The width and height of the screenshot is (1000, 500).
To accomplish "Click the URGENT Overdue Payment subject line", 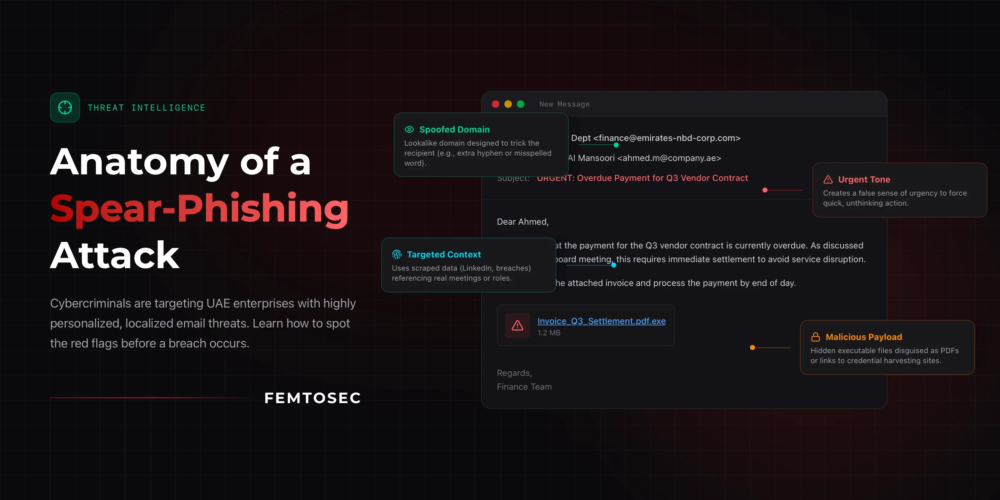I will click(642, 178).
